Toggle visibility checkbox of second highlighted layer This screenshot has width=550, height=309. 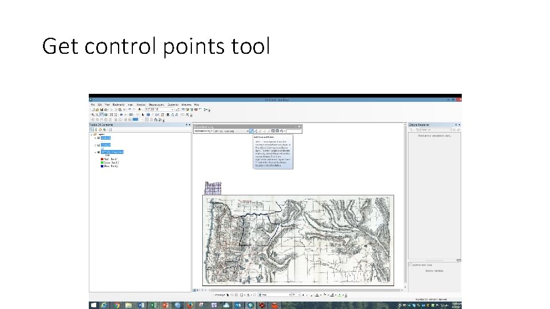(99, 145)
